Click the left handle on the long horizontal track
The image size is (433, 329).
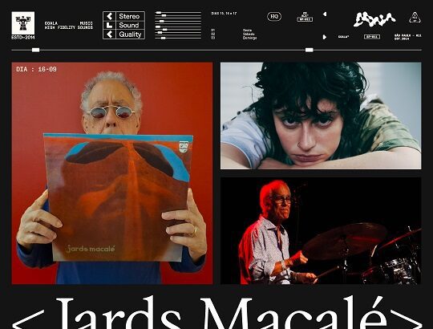pyautogui.click(x=35, y=50)
